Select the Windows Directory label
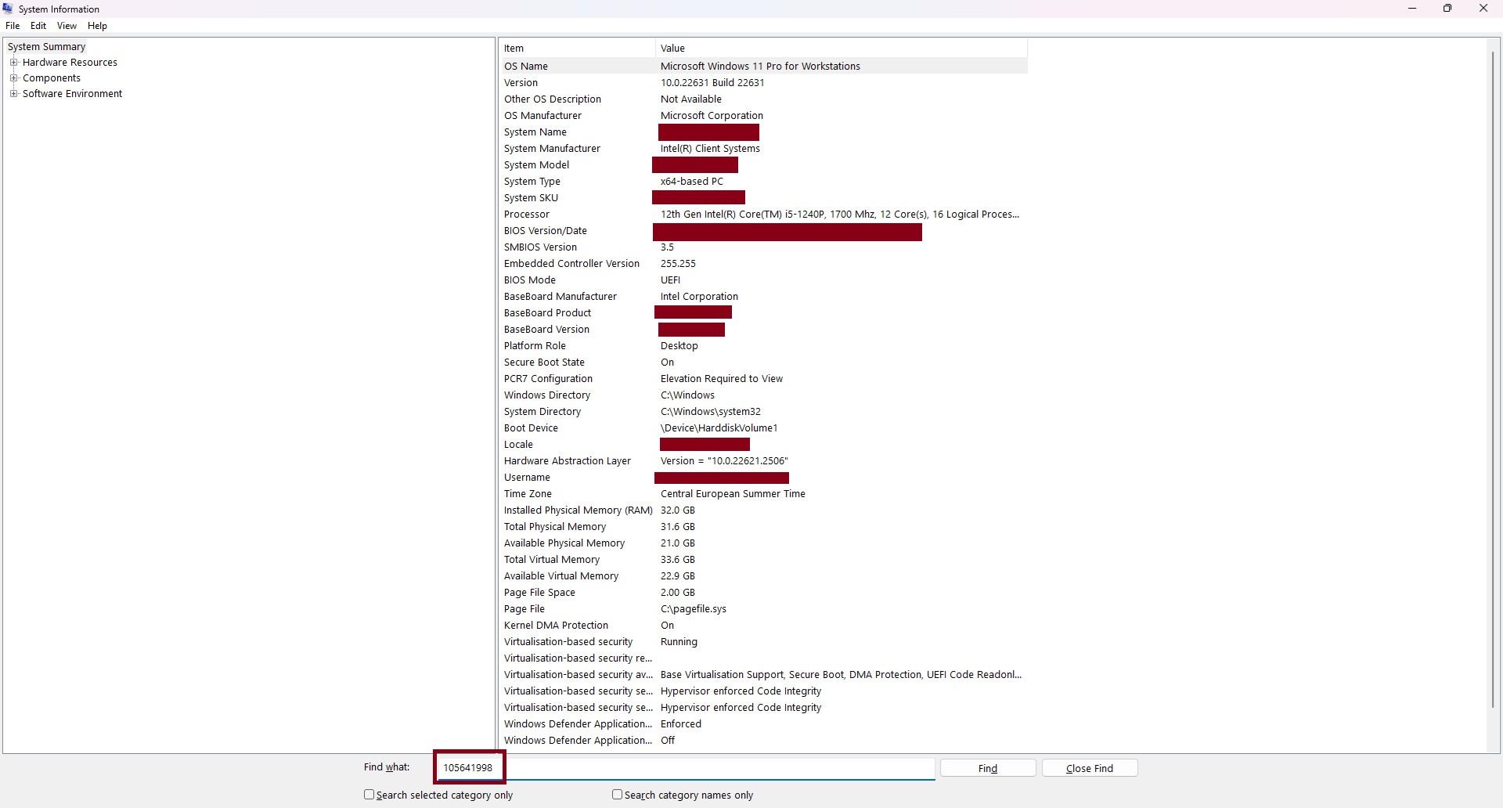Viewport: 1503px width, 808px height. (547, 395)
